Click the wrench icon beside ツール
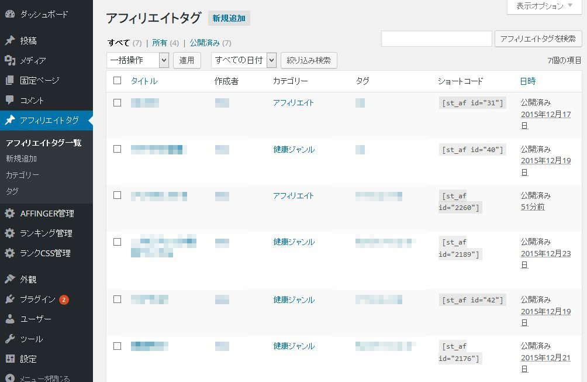The image size is (587, 382). [x=10, y=339]
